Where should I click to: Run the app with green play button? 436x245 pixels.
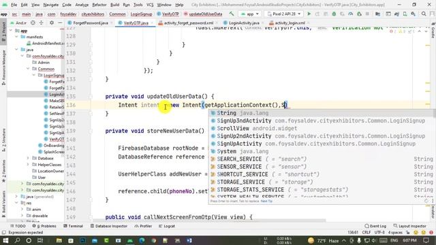(x=309, y=14)
